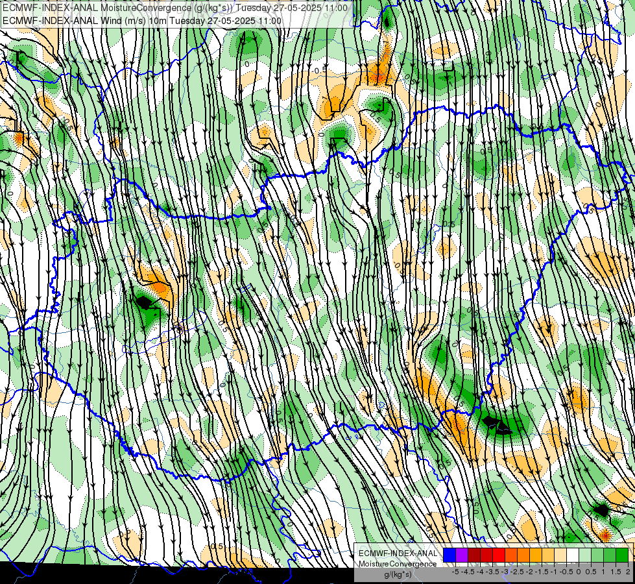The height and width of the screenshot is (584, 635).
Task: Click the "-1.5" legend tick label
Action: [x=542, y=572]
